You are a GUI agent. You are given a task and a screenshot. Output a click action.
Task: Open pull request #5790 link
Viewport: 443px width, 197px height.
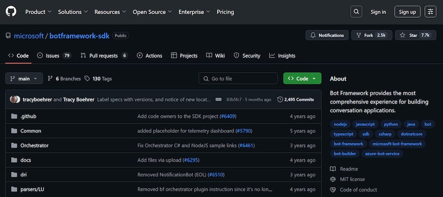pyautogui.click(x=244, y=131)
